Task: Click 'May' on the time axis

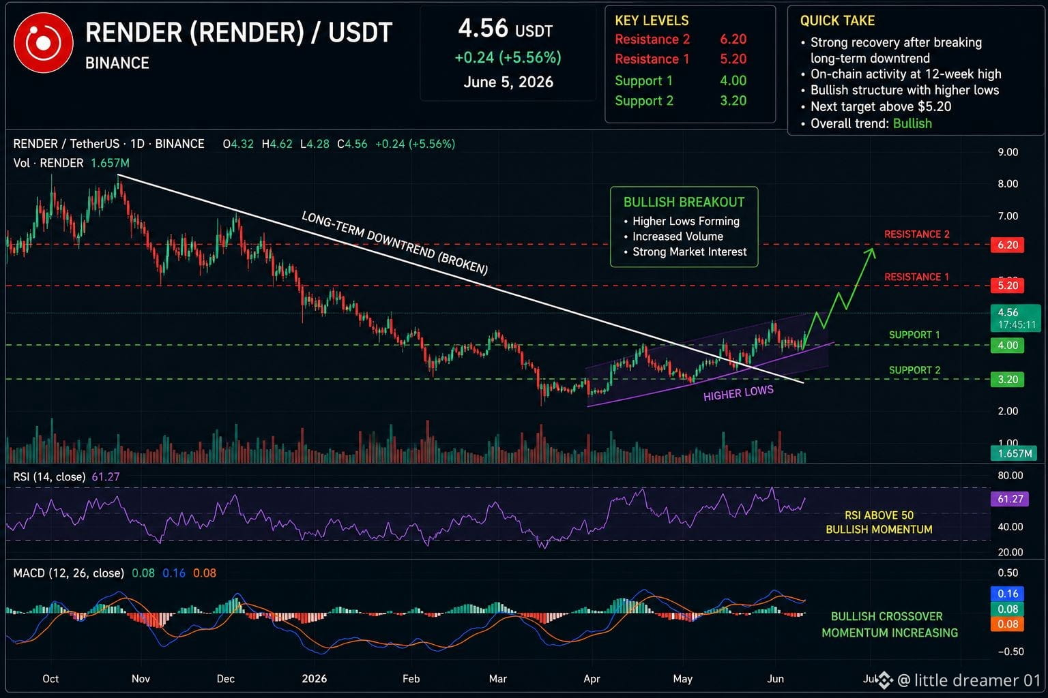Action: pos(683,679)
